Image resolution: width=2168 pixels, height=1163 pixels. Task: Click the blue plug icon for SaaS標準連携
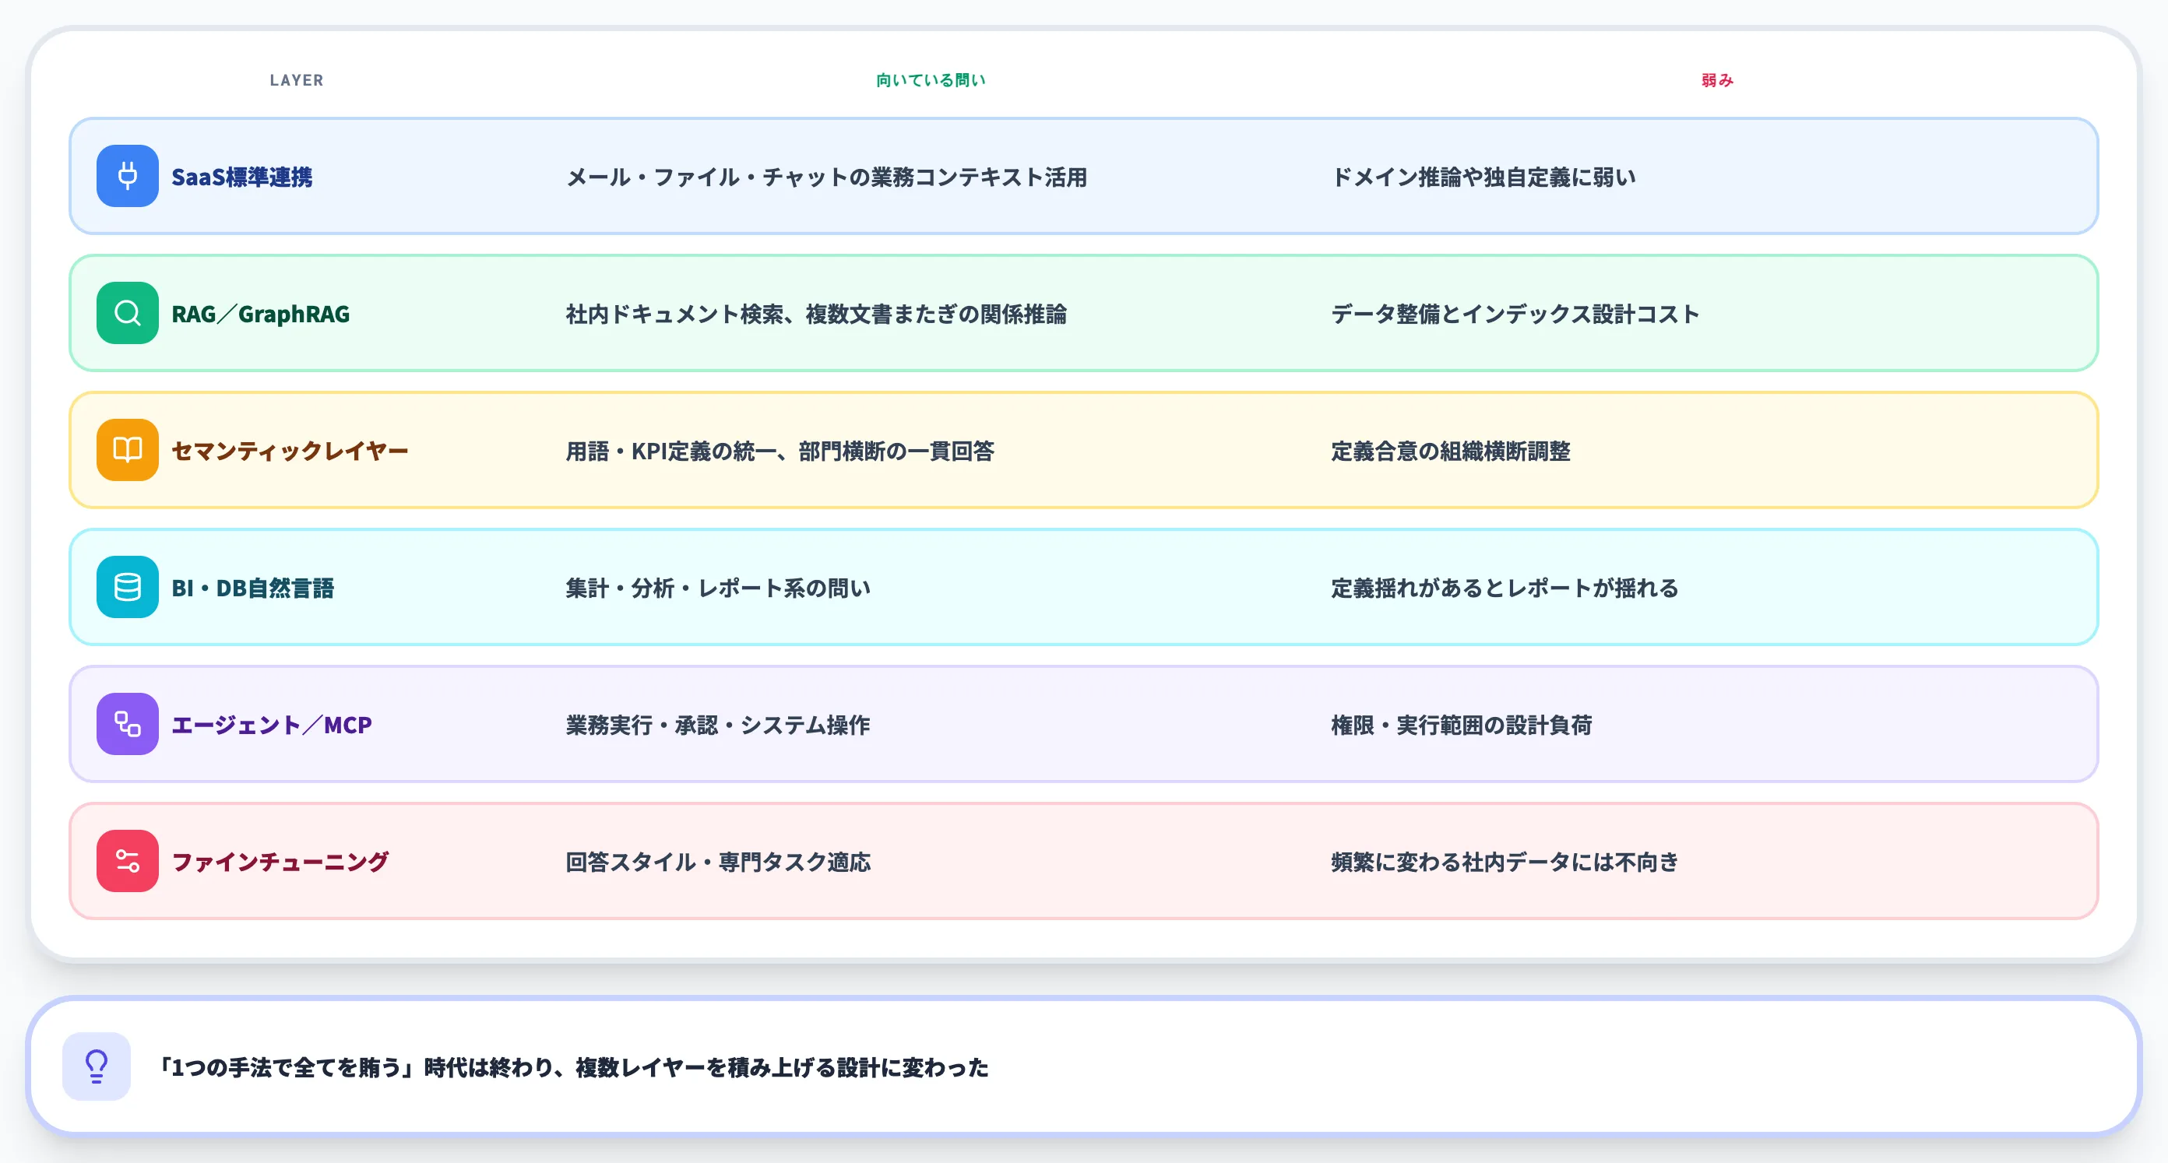pos(127,176)
